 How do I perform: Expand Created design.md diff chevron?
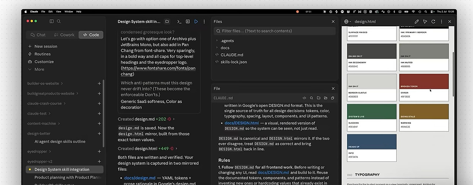click(x=174, y=119)
